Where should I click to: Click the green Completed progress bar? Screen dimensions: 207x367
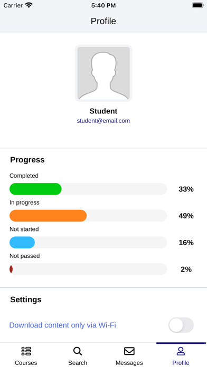[x=35, y=189]
